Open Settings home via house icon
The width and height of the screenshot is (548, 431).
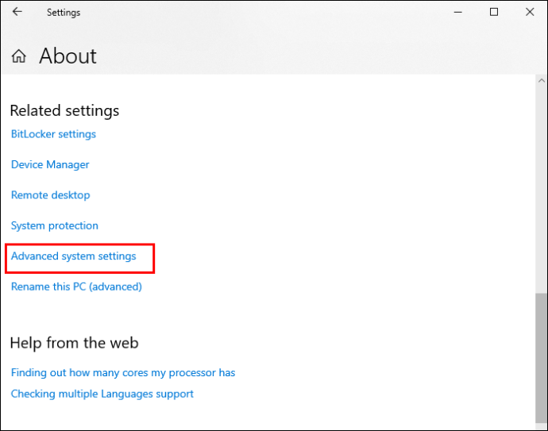pos(19,56)
